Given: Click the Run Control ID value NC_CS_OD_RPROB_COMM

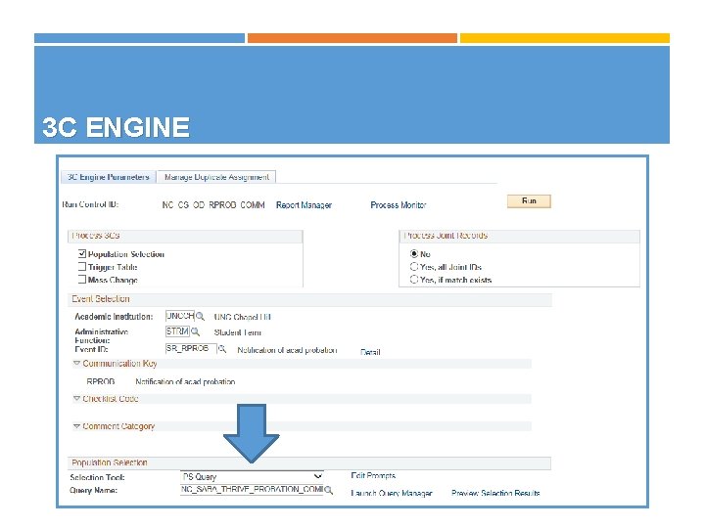Looking at the screenshot, I should (x=213, y=205).
